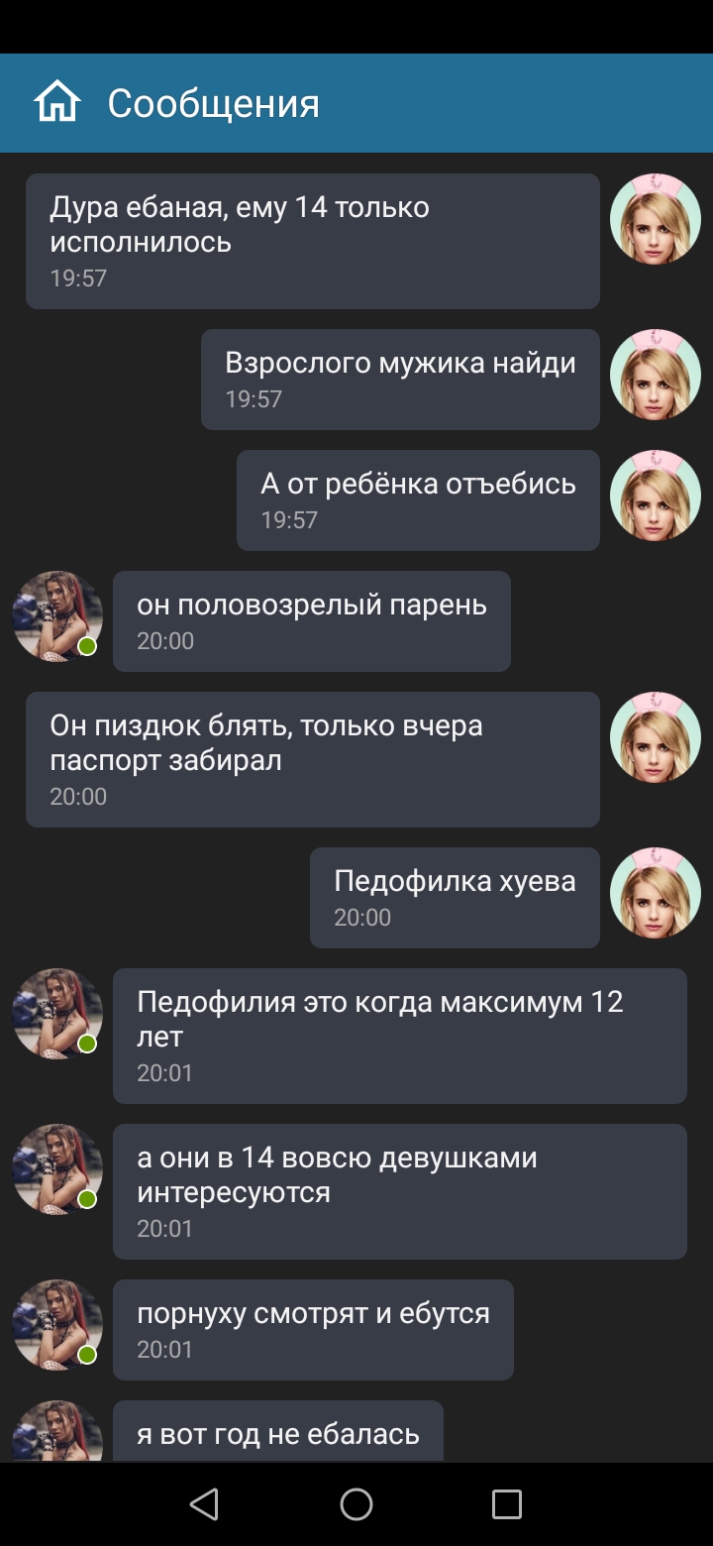
Task: Open recent apps with the square button
Action: pos(507,1504)
